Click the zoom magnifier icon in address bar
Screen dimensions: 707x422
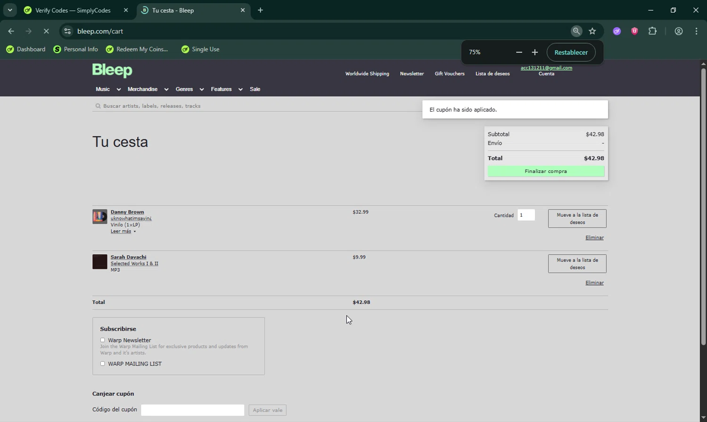[x=576, y=31]
